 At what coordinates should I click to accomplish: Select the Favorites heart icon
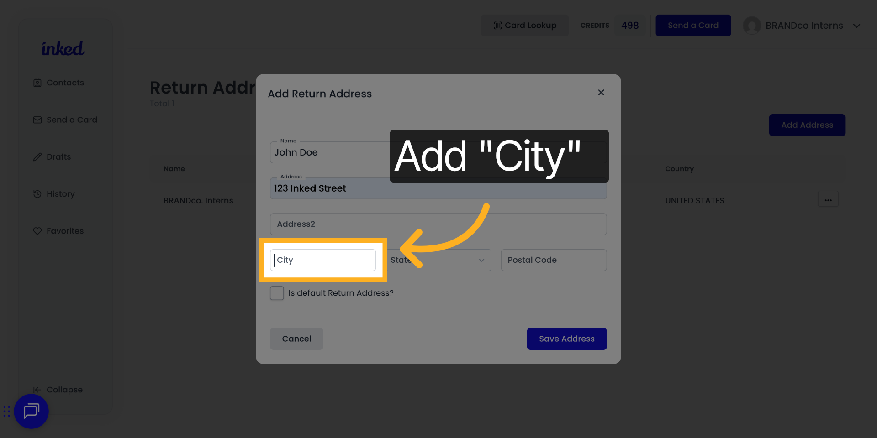pos(37,231)
